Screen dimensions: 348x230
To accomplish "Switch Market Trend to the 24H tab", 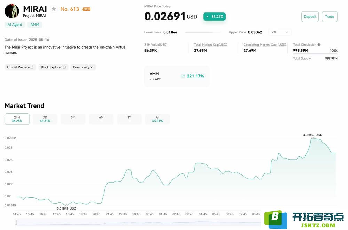I will [x=17, y=119].
